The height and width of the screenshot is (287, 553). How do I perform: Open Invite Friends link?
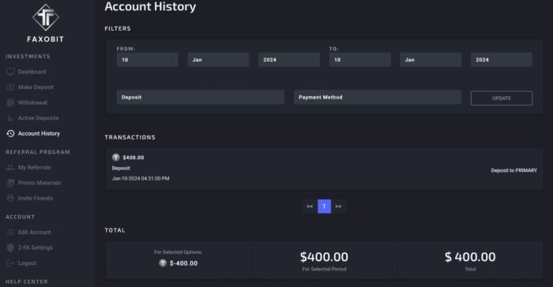point(36,198)
